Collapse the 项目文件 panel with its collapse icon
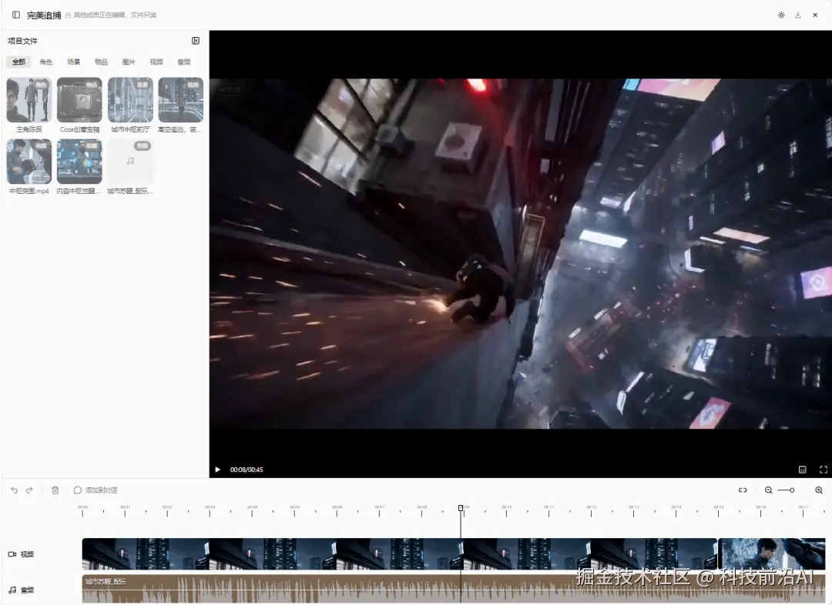The height and width of the screenshot is (605, 832). click(x=195, y=41)
